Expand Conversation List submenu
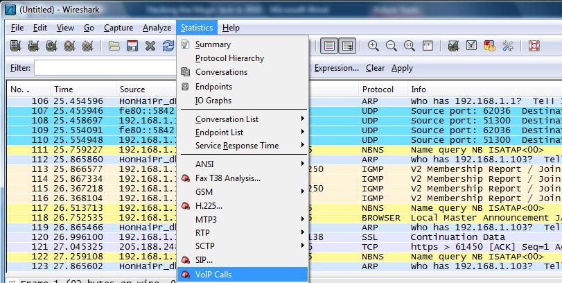 [243, 119]
